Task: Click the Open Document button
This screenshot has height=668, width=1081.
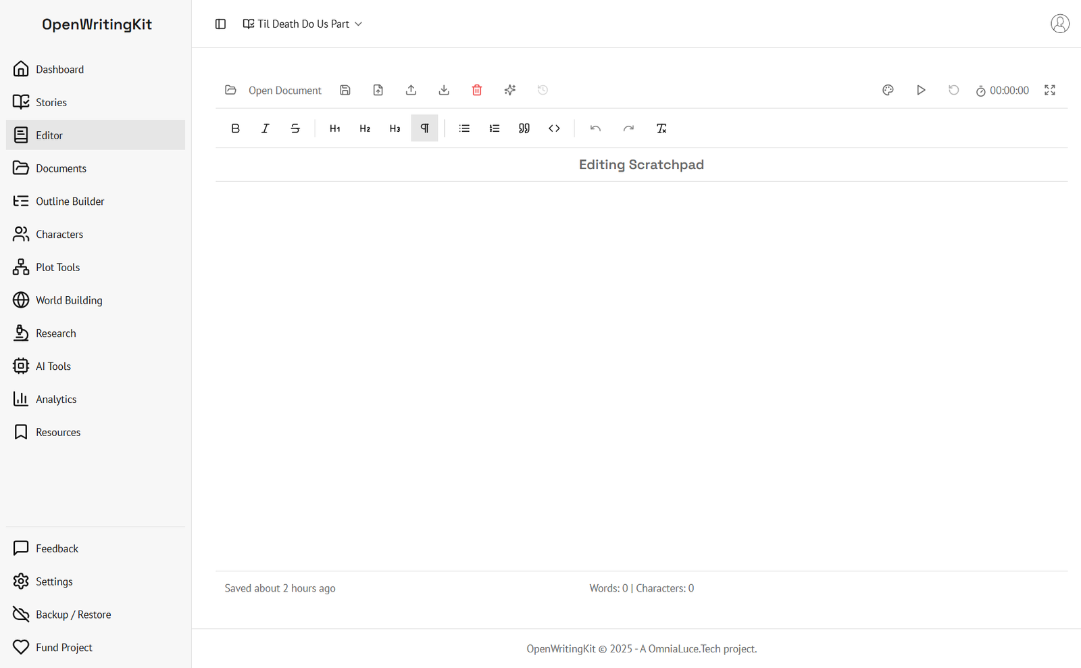Action: click(x=274, y=90)
